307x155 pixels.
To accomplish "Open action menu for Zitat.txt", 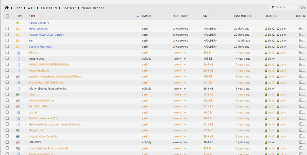I will click(x=301, y=53).
